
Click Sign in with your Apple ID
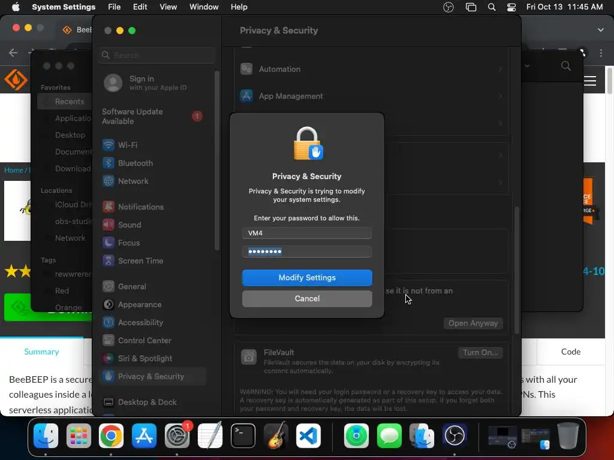pos(145,83)
